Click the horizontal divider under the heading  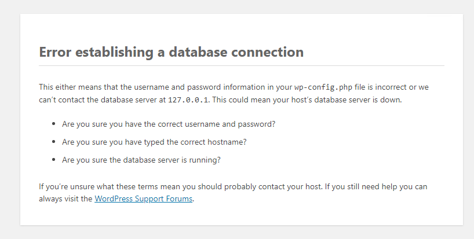(x=242, y=65)
